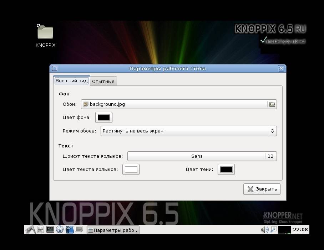Screen dimensions: 324x250
Task: Click the dropdown arrows of wallpaper mode
Action: [x=272, y=131]
